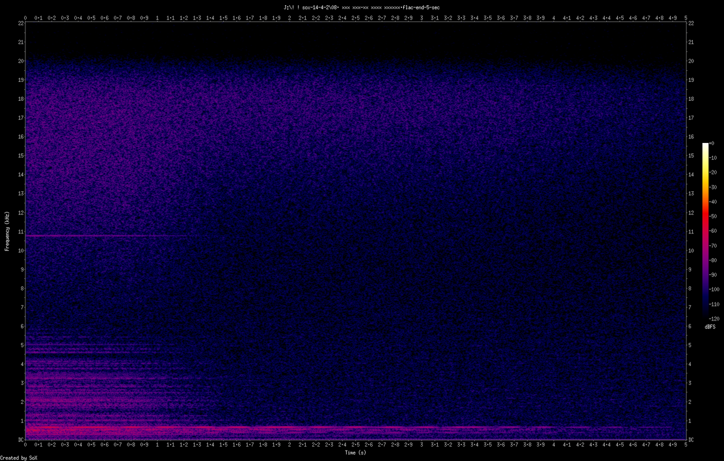Viewport: 724px width, 461px height.
Task: Click the "-30" value on the dBFS legend
Action: coord(712,187)
